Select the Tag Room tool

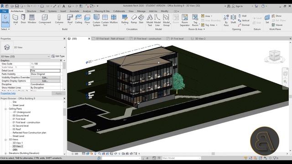pos(195,20)
